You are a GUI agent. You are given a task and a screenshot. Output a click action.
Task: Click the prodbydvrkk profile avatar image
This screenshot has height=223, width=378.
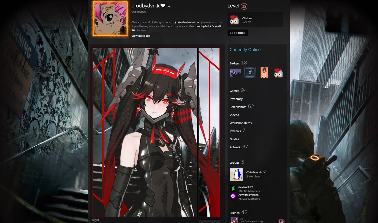click(110, 19)
